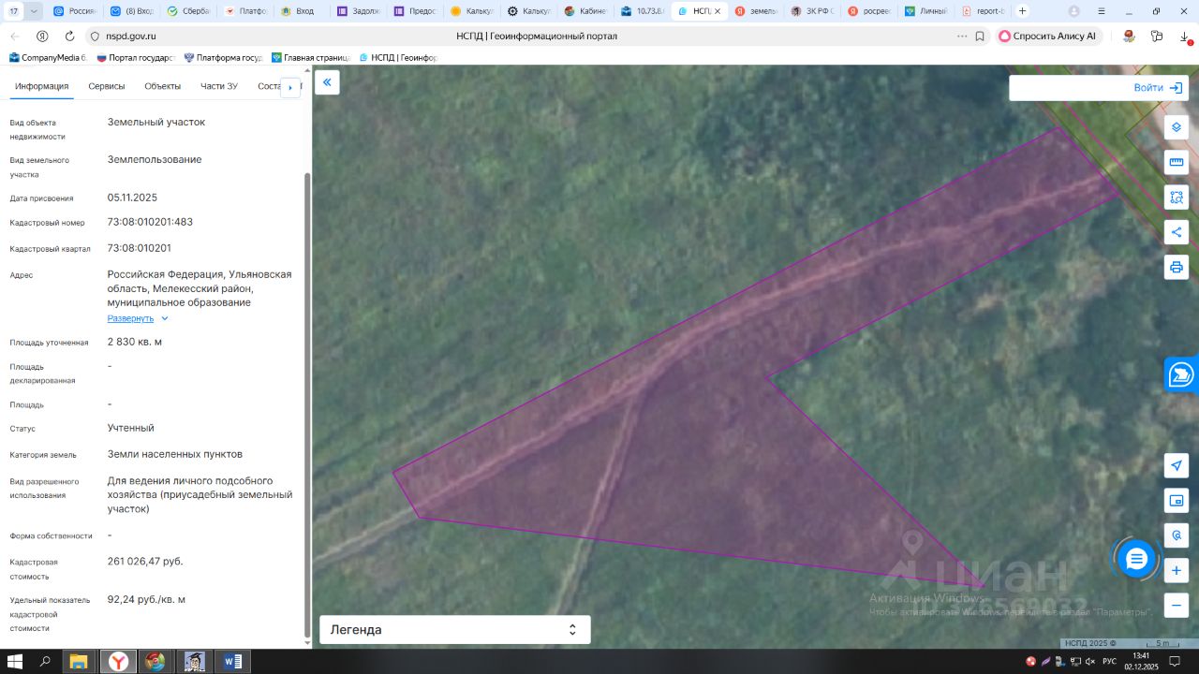Switch to the report browser tab
Image resolution: width=1199 pixels, height=674 pixels.
(983, 11)
